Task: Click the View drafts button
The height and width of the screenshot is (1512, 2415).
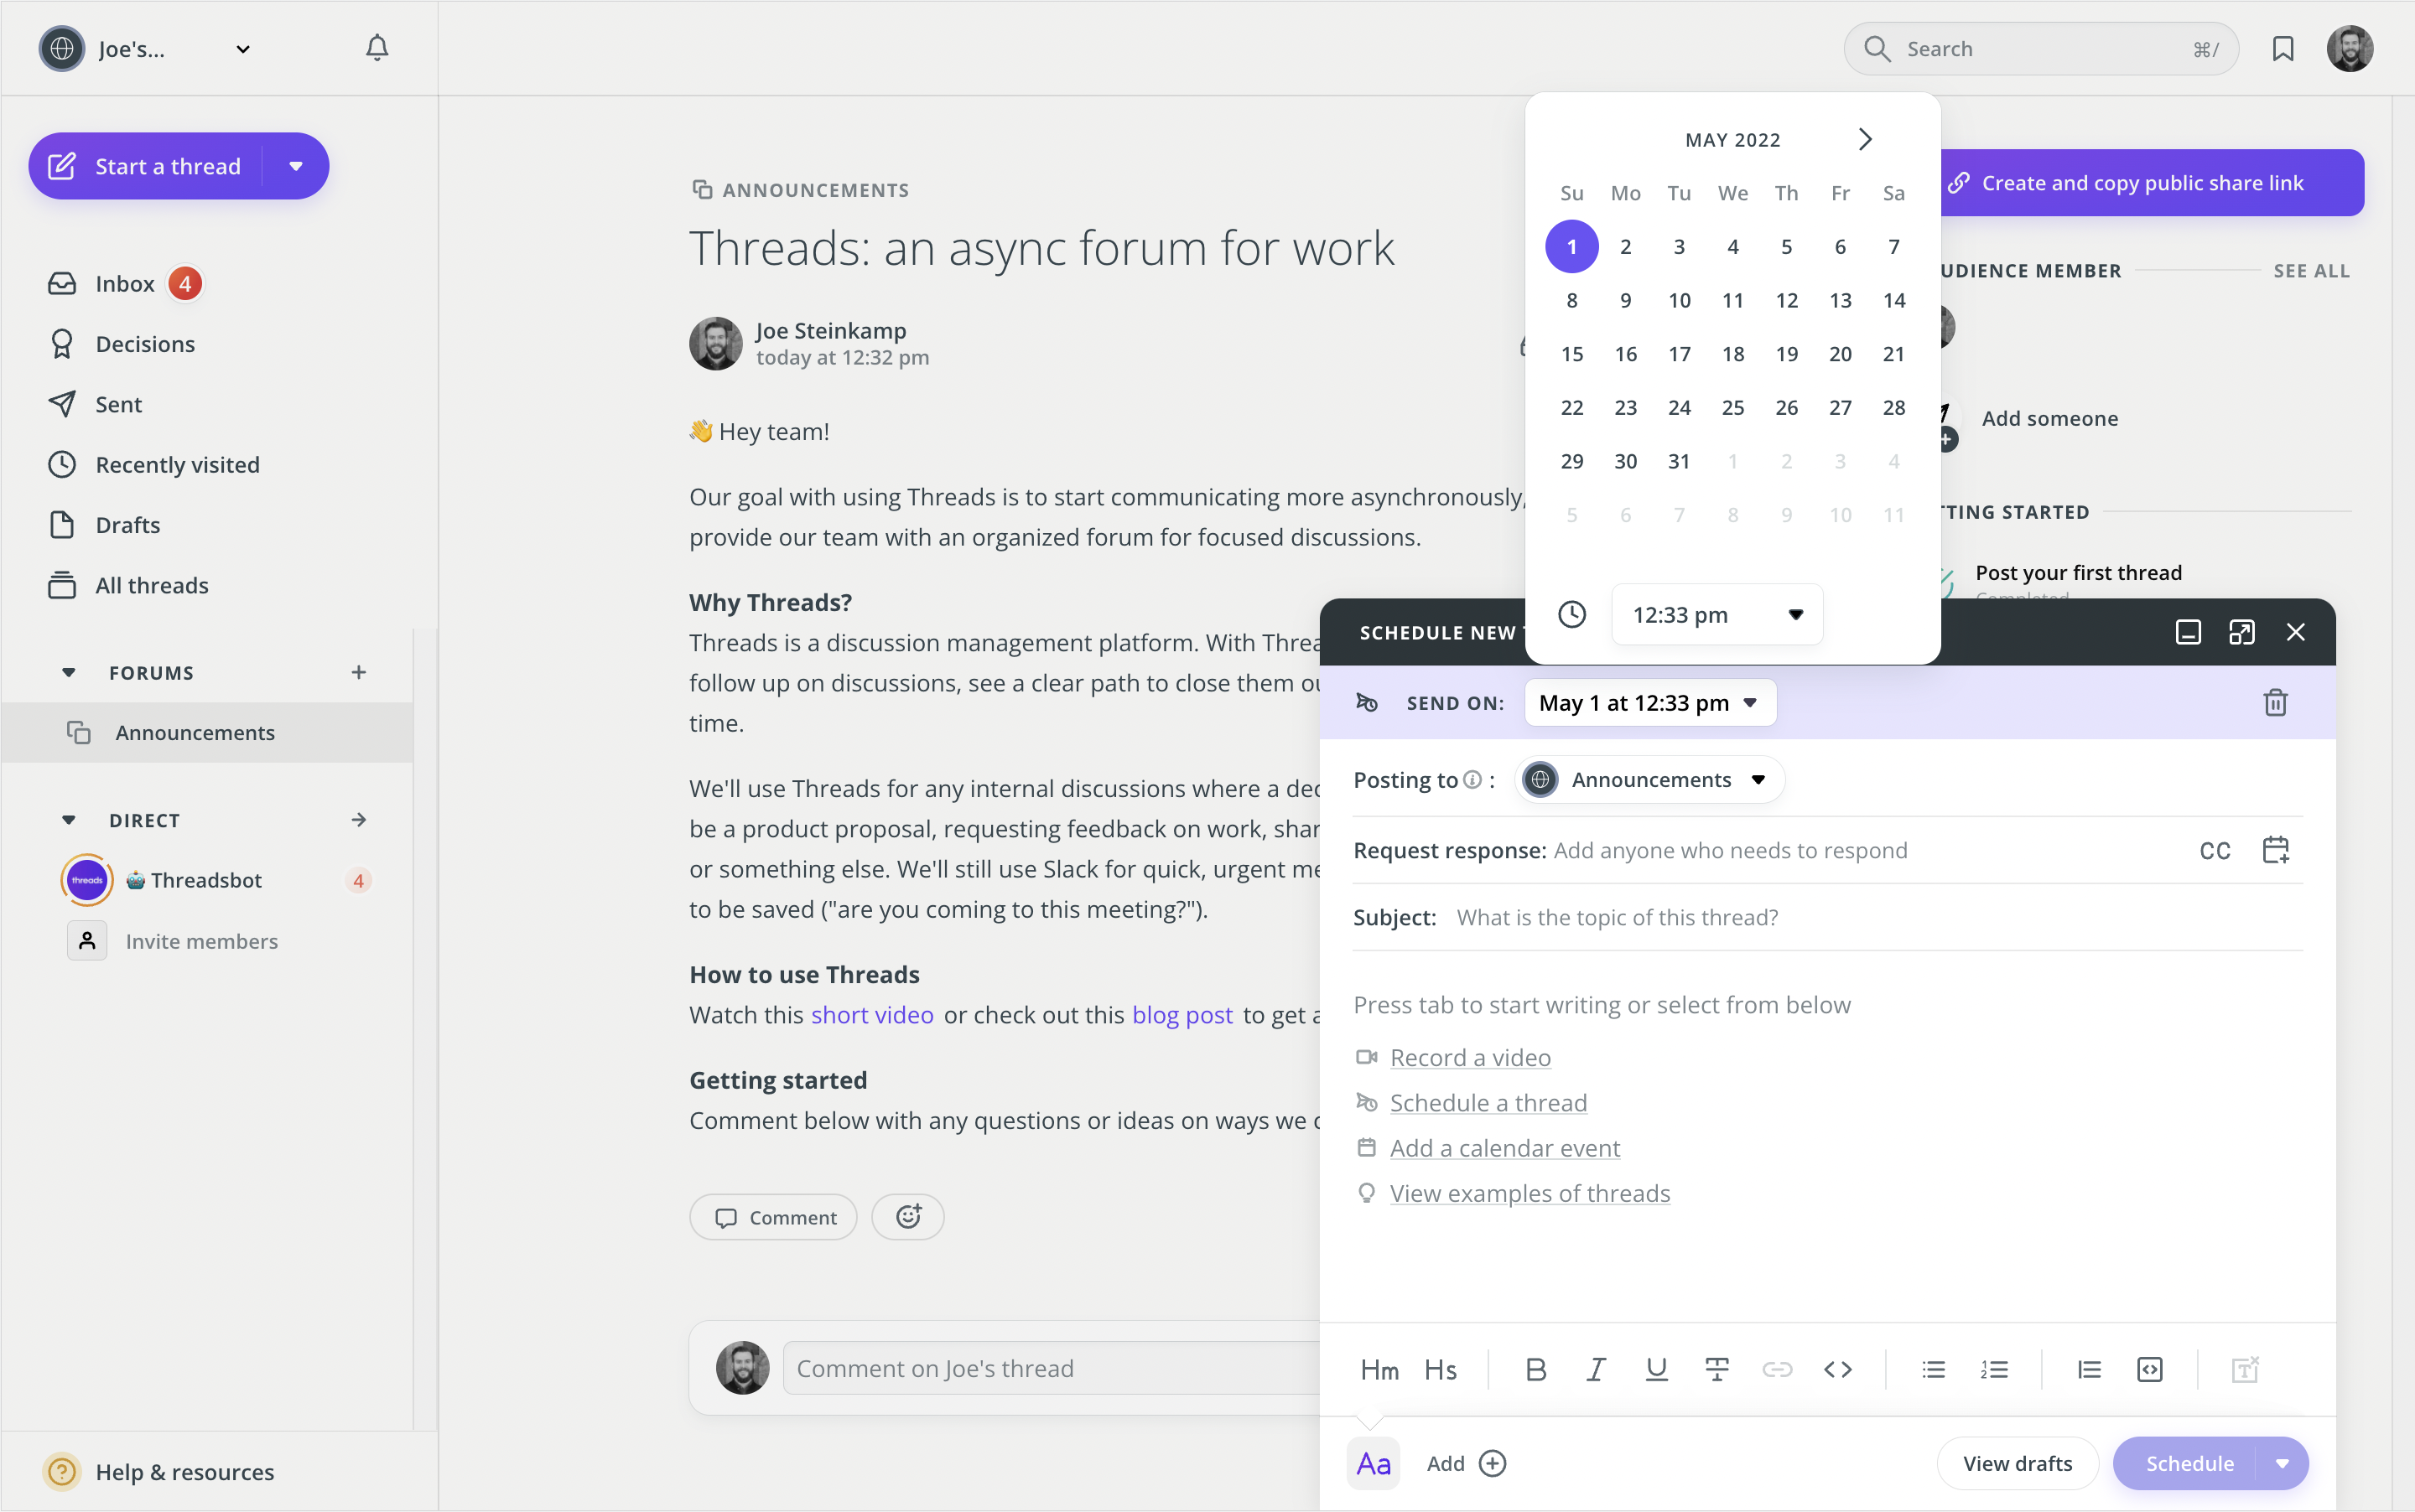Action: pos(2017,1463)
